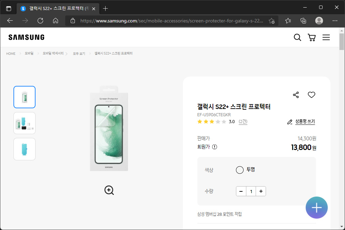This screenshot has height=230, width=345.
Task: Increase quantity with plus button
Action: click(x=261, y=191)
